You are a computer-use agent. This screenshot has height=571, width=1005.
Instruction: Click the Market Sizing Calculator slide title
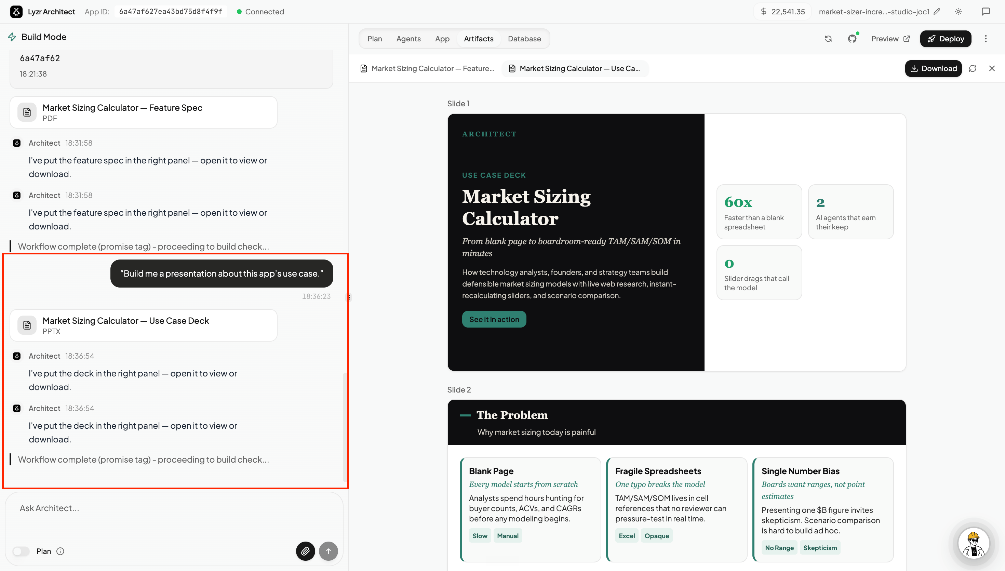(526, 208)
